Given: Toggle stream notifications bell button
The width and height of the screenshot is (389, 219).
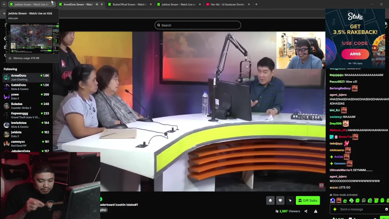Looking at the screenshot, I should click(270, 200).
